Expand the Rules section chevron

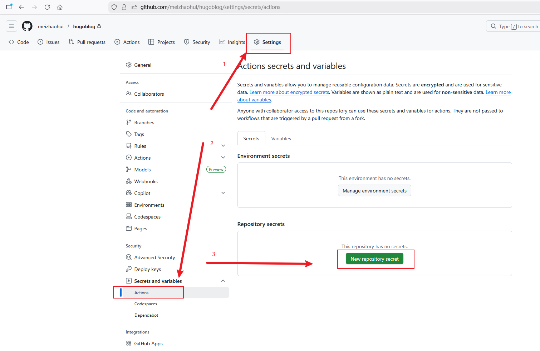click(x=223, y=146)
